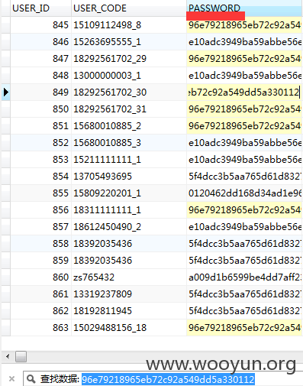Screen dimensions: 303x386
Task: Select password cell in row 854
Action: pos(244,177)
